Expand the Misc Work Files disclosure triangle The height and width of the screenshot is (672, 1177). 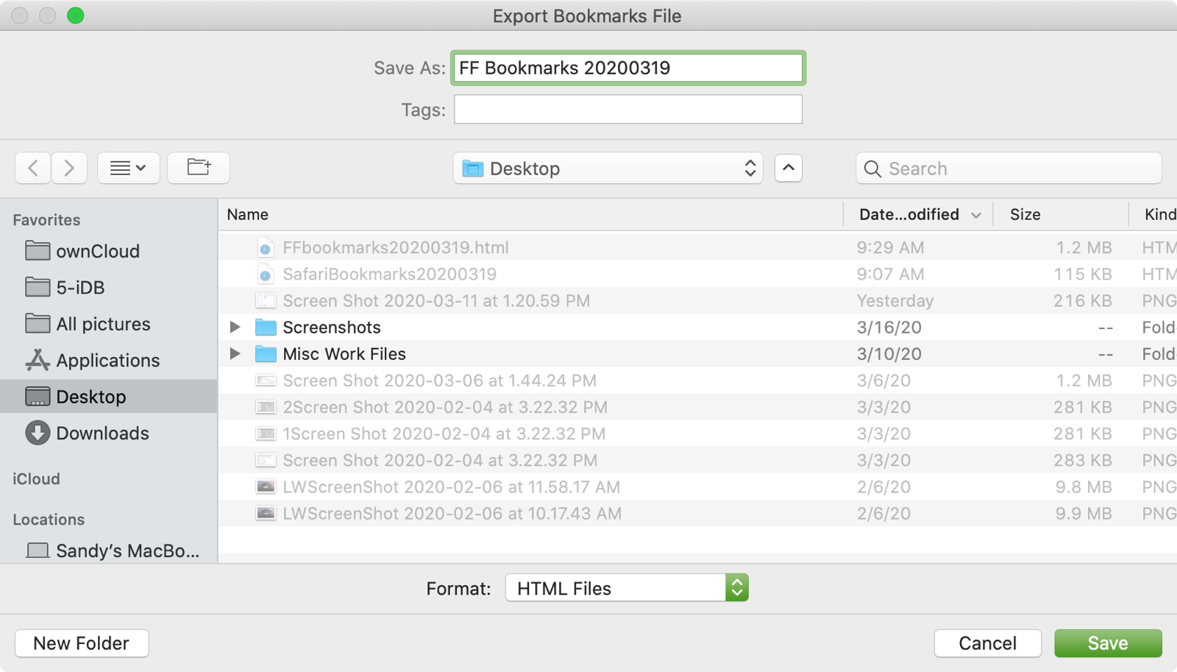click(235, 354)
